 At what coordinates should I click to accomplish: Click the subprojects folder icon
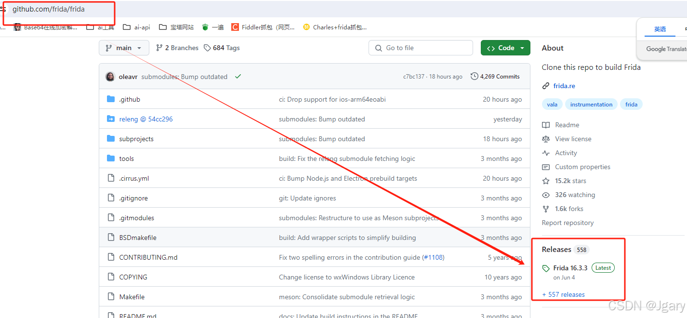click(111, 139)
